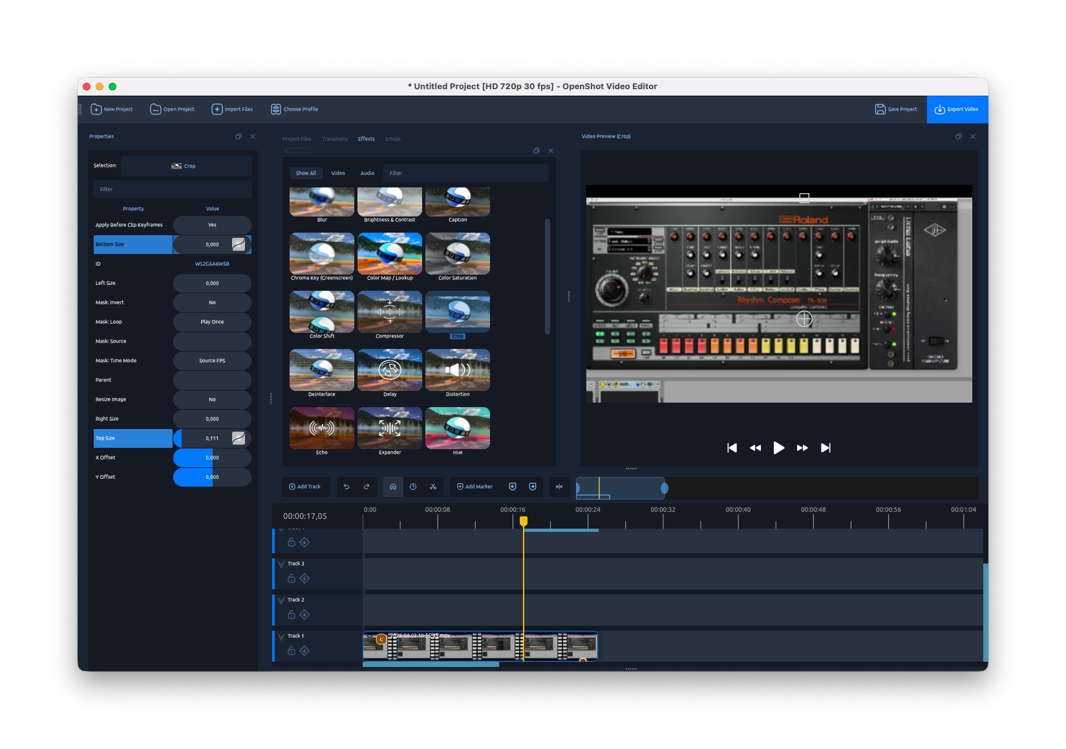Open keyframe options for Track 1
1066x749 pixels.
(304, 651)
